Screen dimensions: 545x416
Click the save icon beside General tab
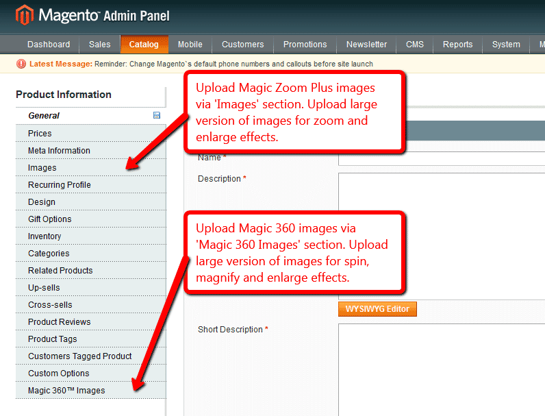156,115
